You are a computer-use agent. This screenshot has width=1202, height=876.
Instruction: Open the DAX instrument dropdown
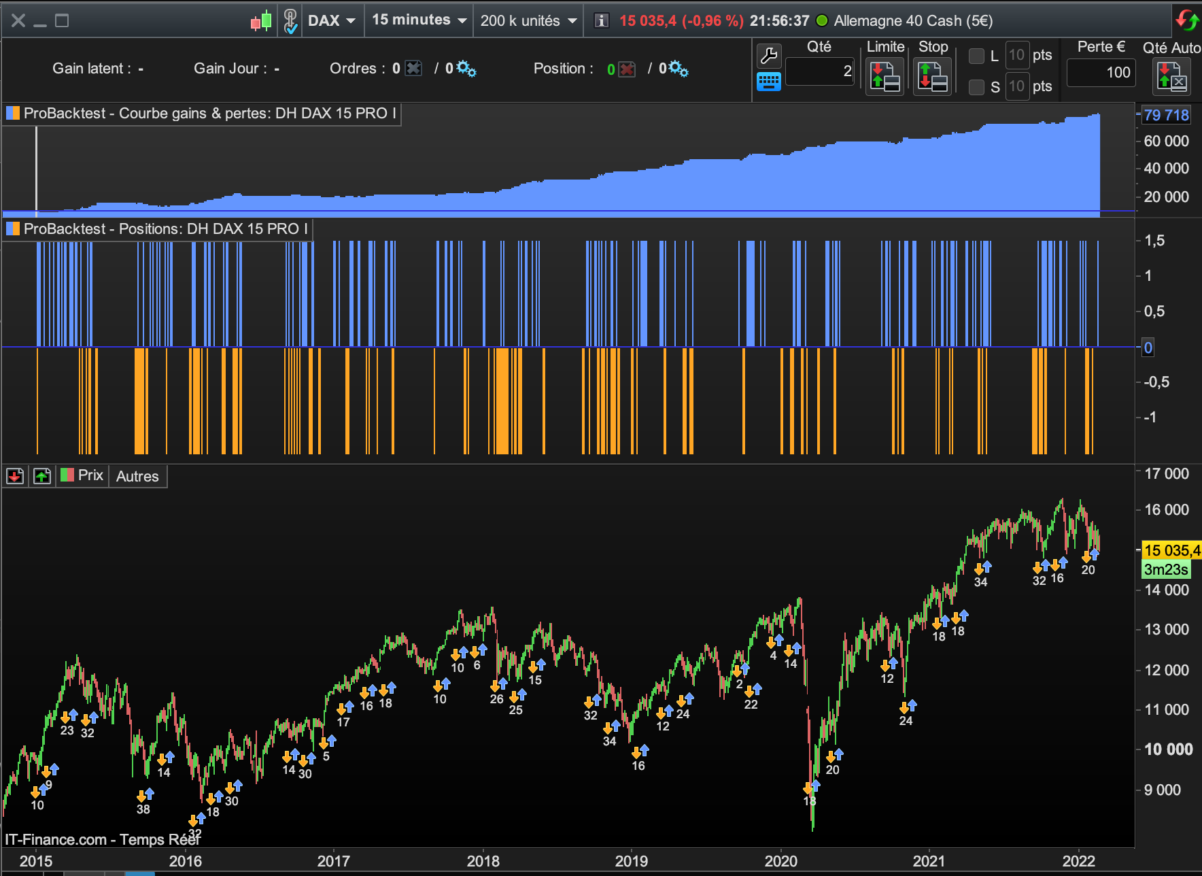[x=332, y=20]
